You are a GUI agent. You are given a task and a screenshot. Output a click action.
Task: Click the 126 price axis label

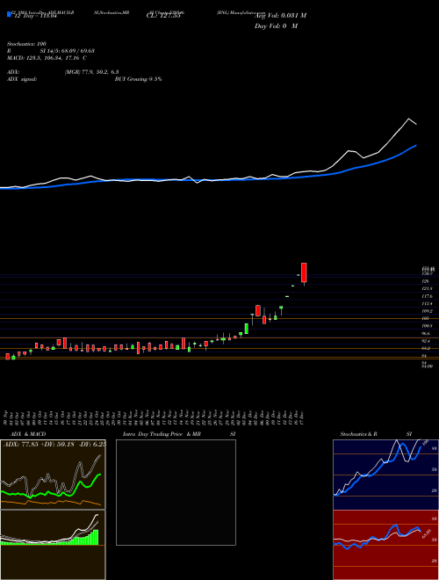coord(426,282)
